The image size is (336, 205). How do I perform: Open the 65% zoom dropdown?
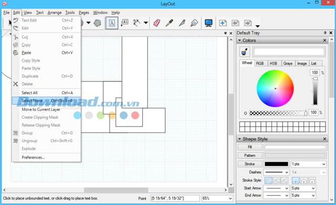(217, 198)
